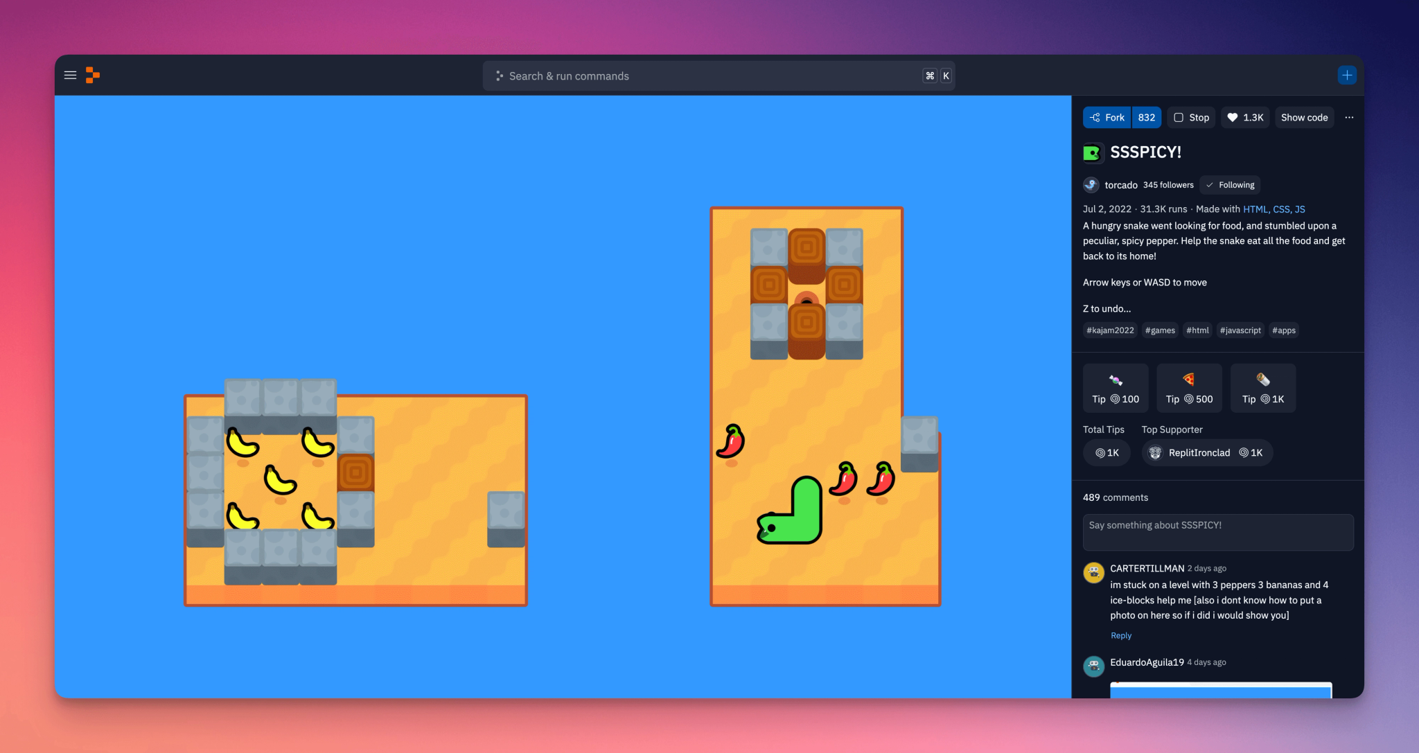
Task: Click the SSSPICY green snake icon
Action: (x=1092, y=153)
